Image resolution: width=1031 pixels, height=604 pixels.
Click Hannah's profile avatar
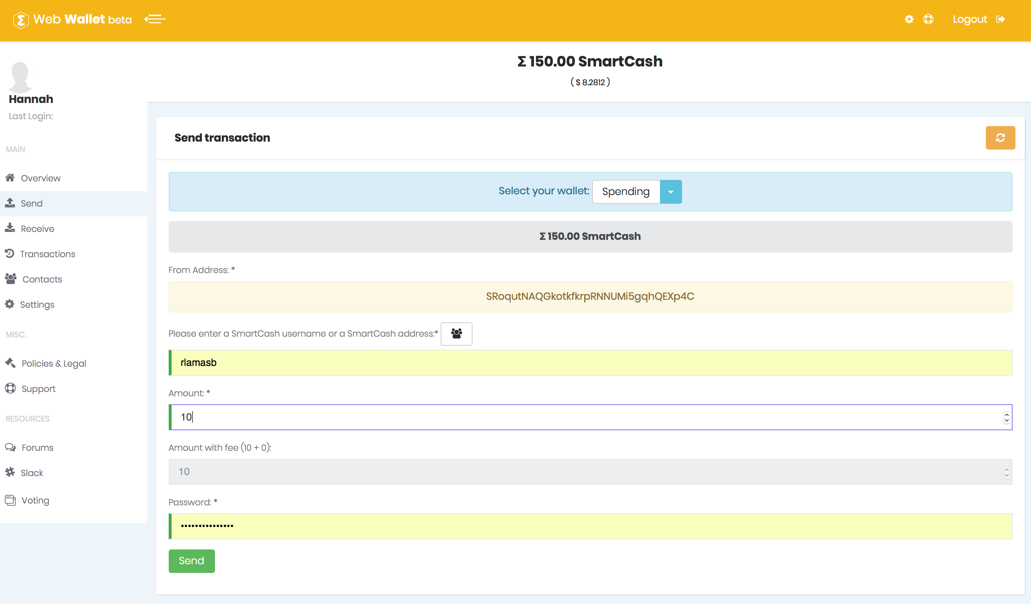point(21,77)
